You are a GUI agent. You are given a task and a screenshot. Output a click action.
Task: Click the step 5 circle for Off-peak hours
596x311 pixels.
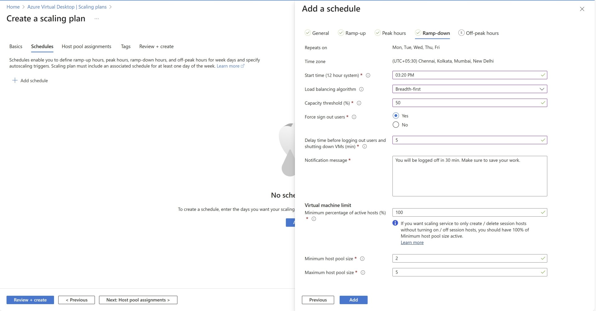point(461,33)
